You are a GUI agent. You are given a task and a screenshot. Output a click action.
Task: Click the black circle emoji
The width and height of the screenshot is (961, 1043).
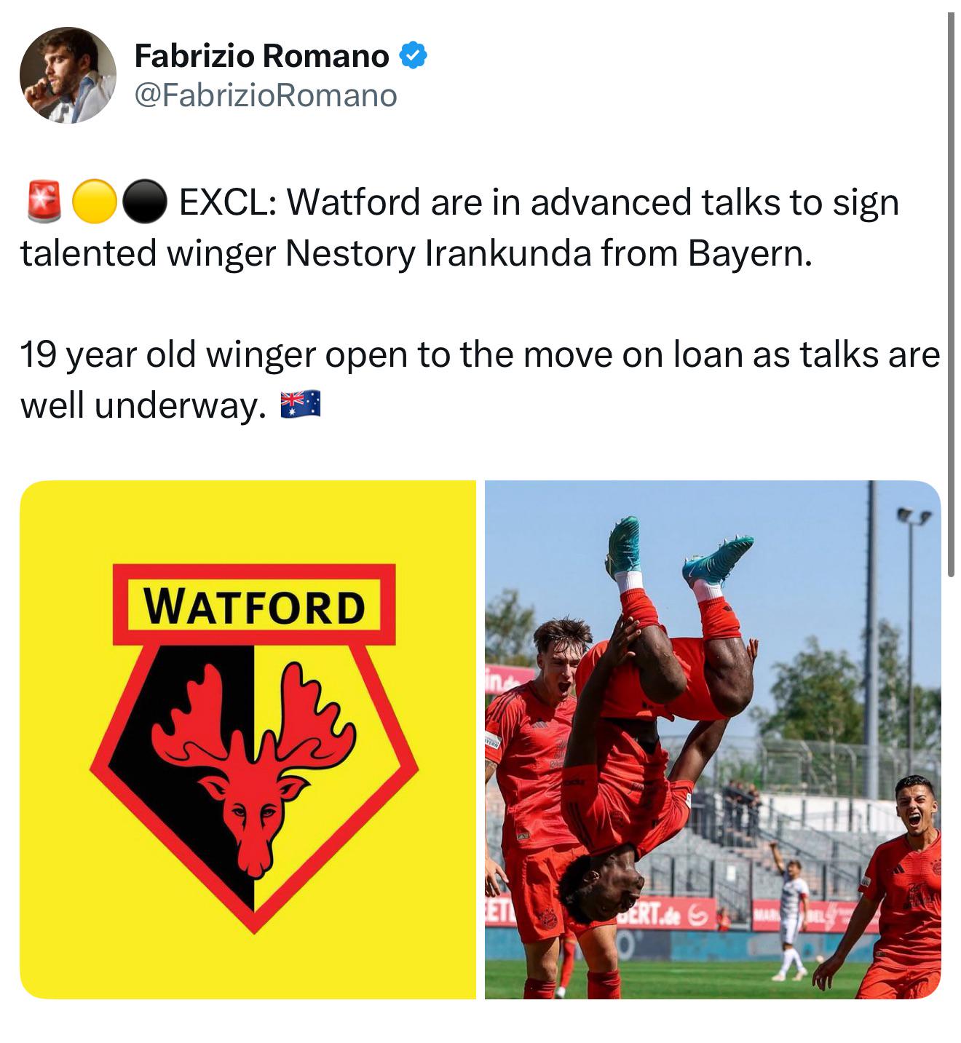pyautogui.click(x=144, y=202)
